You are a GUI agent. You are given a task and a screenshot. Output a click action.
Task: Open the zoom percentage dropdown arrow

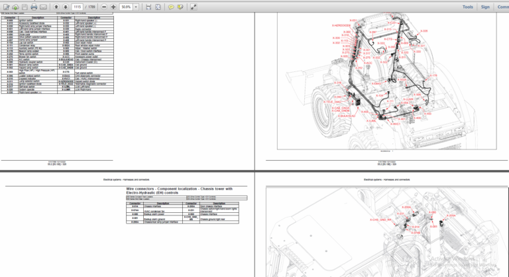click(136, 7)
